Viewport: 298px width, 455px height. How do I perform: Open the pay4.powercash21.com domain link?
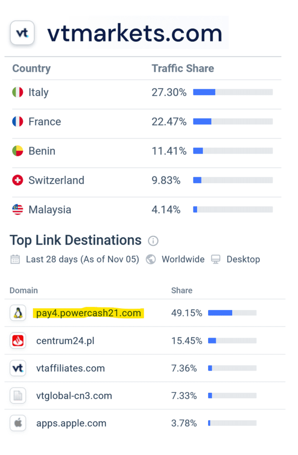[89, 313]
